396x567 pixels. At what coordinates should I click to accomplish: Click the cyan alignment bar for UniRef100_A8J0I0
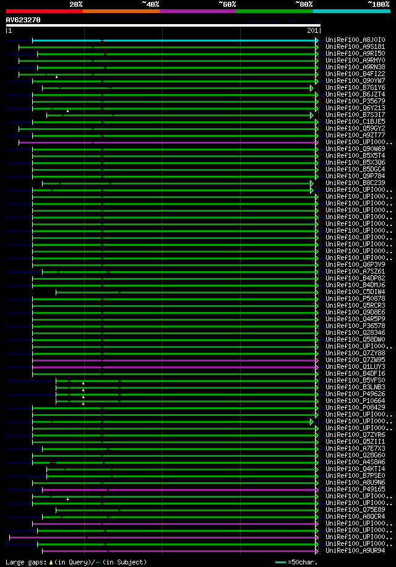[174, 40]
